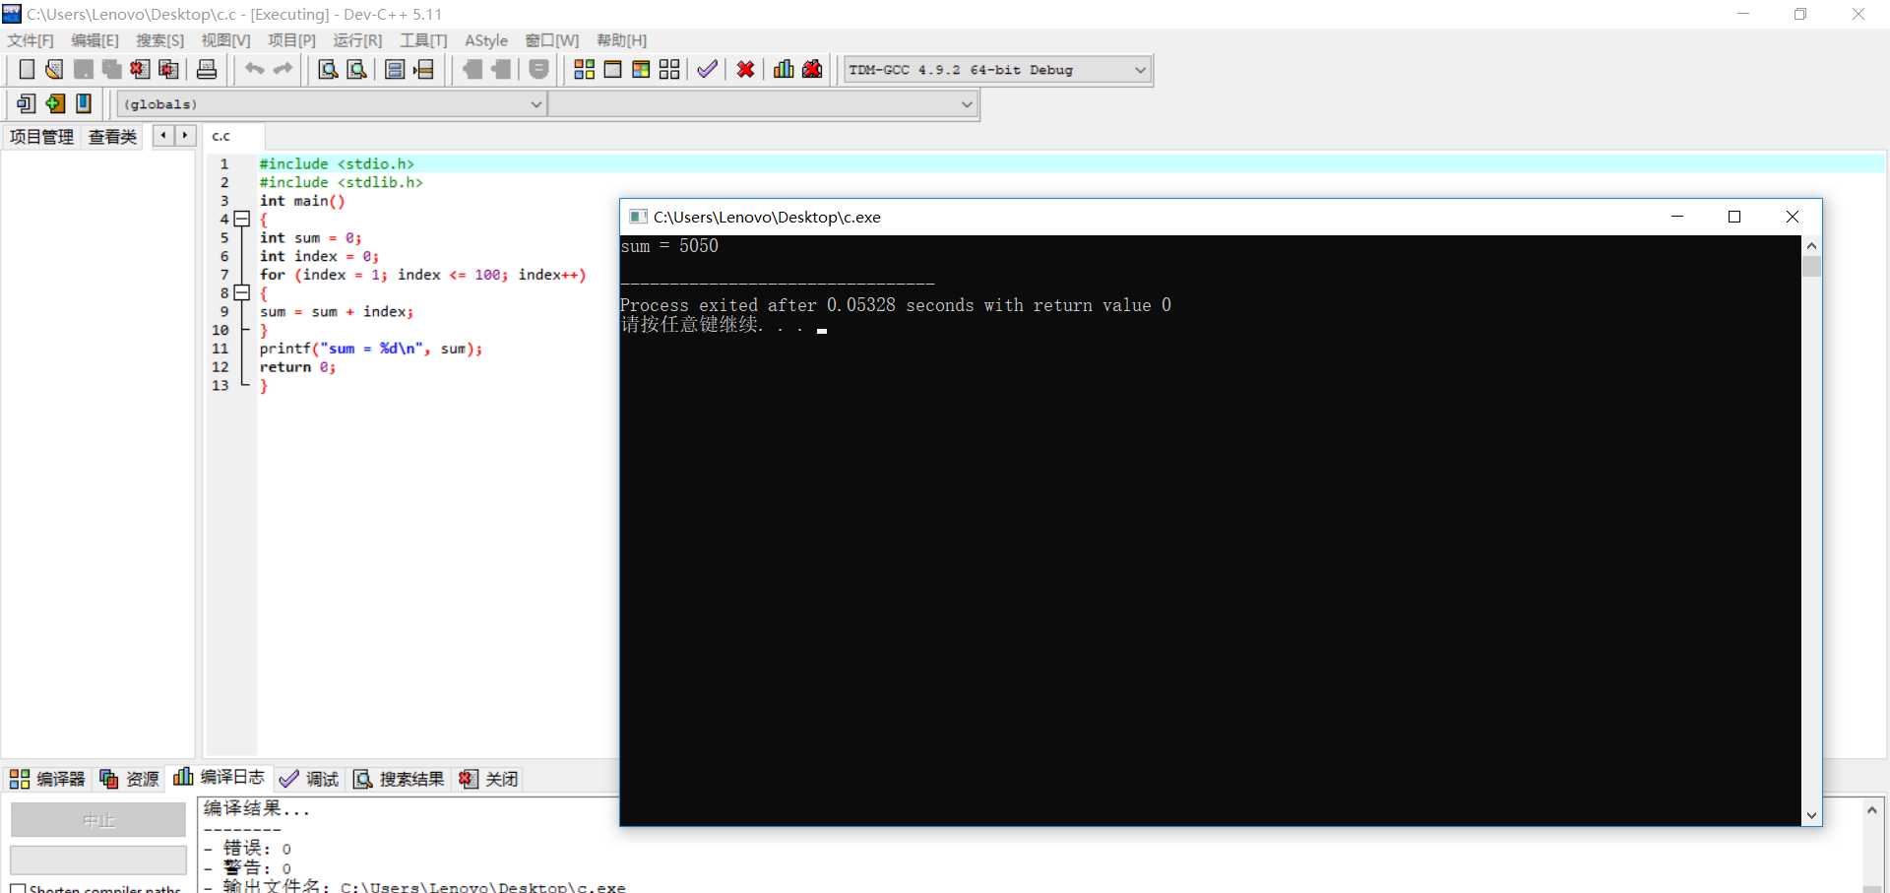Click the 中止 abort button

tap(98, 820)
